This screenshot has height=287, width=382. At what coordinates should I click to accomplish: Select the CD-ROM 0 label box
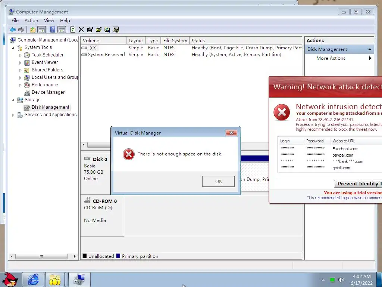point(102,216)
